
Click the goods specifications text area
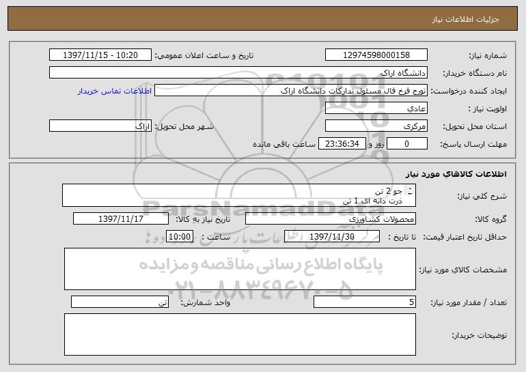click(240, 269)
